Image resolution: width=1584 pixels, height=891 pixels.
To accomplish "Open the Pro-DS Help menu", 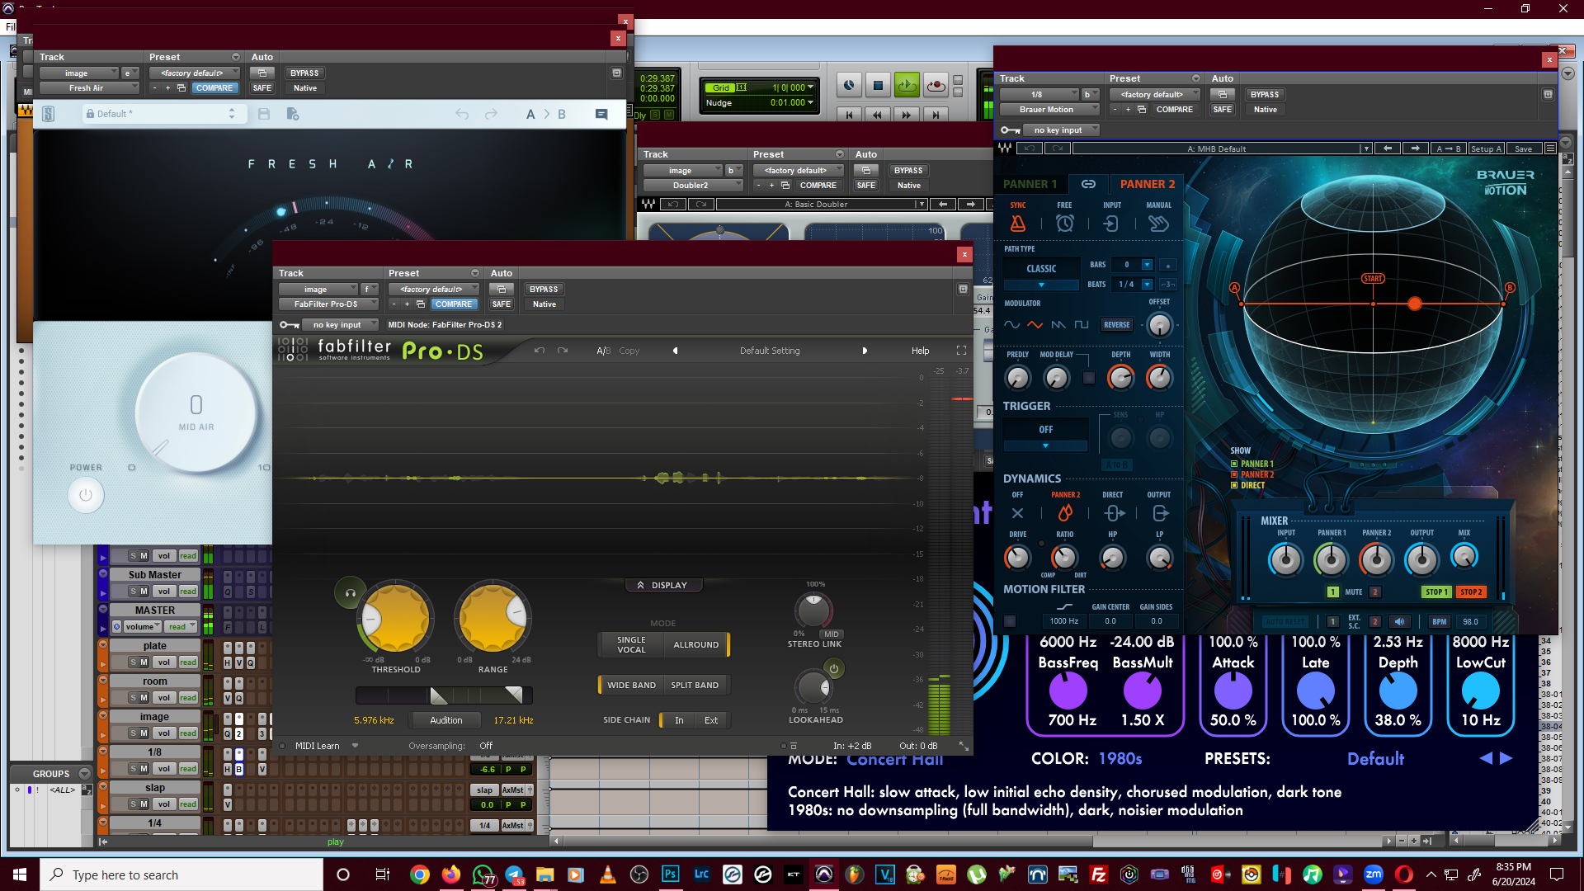I will pos(920,351).
